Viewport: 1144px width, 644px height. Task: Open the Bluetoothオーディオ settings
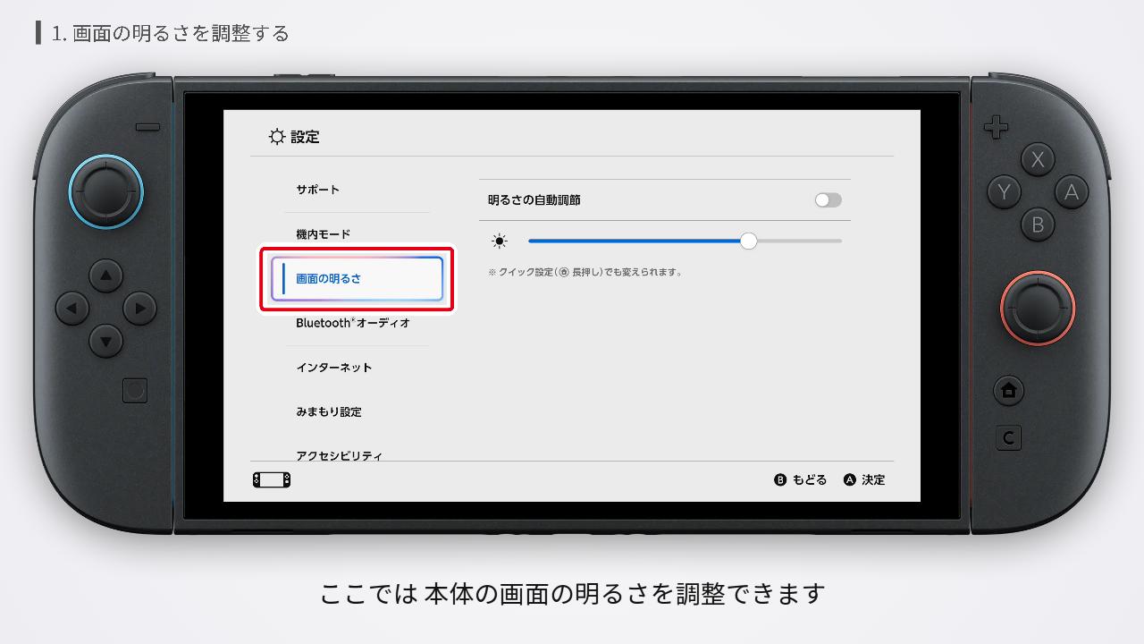pos(352,323)
